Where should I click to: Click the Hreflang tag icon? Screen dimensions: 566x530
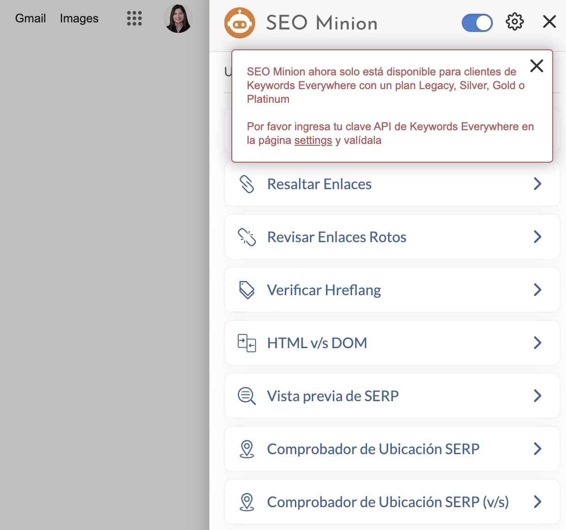[x=247, y=290]
